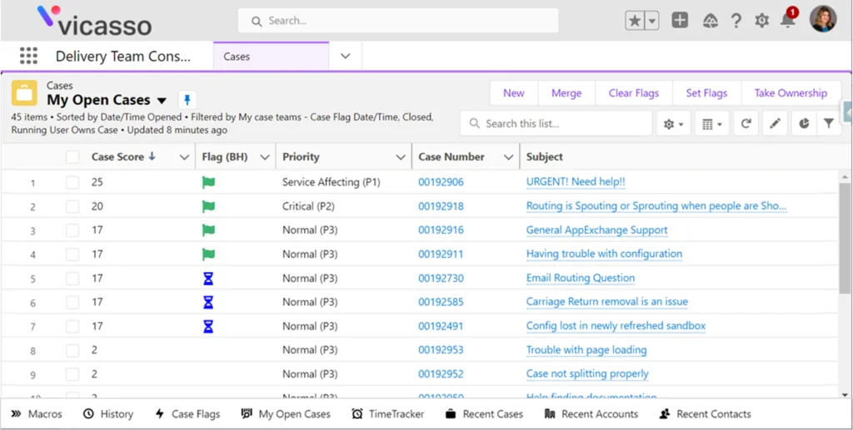This screenshot has width=853, height=430.
Task: Open the Favorites list dropdown arrow
Action: pos(652,21)
